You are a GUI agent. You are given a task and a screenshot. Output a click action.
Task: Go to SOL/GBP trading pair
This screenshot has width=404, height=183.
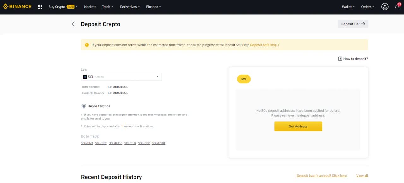[144, 143]
